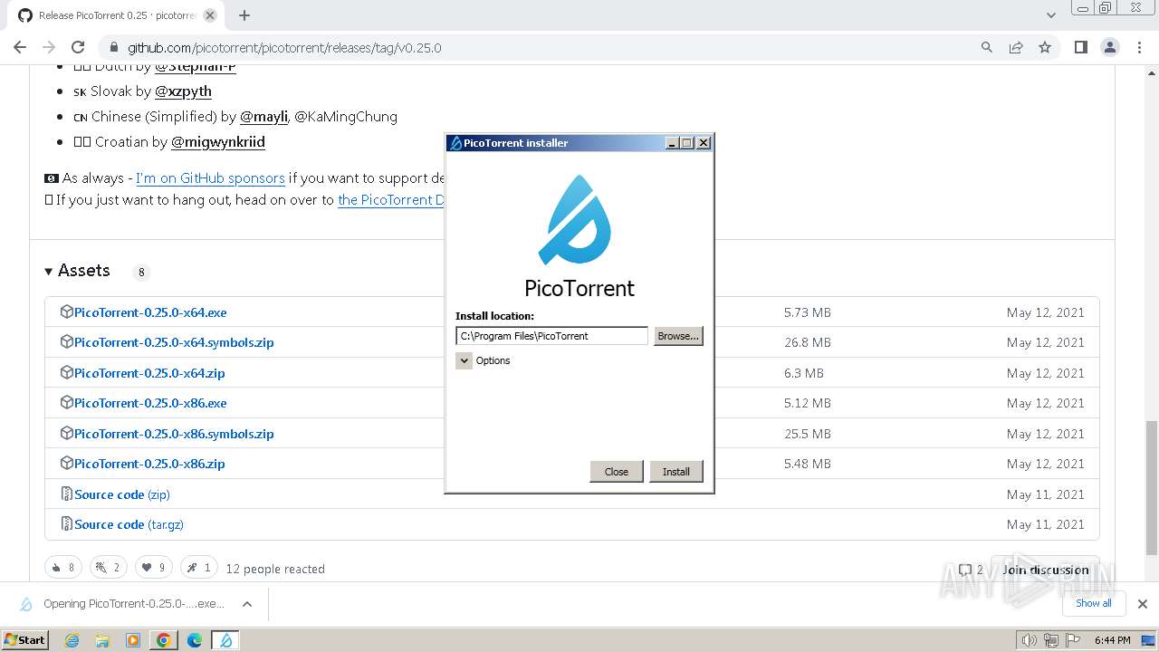This screenshot has width=1159, height=652.
Task: Click the PicoTorrent installer taskbar icon
Action: (x=225, y=640)
